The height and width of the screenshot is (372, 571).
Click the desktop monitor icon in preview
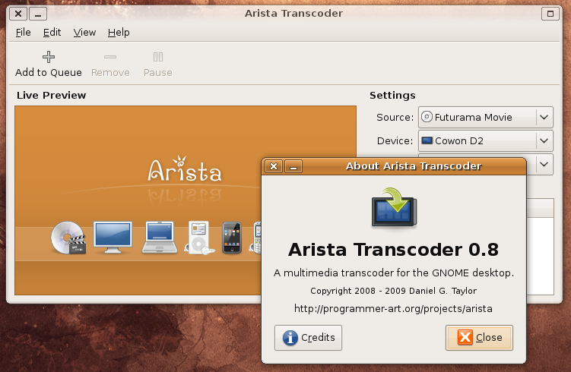(x=113, y=237)
